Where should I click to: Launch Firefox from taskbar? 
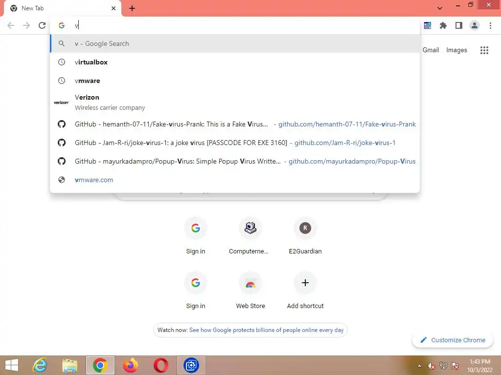tap(130, 365)
